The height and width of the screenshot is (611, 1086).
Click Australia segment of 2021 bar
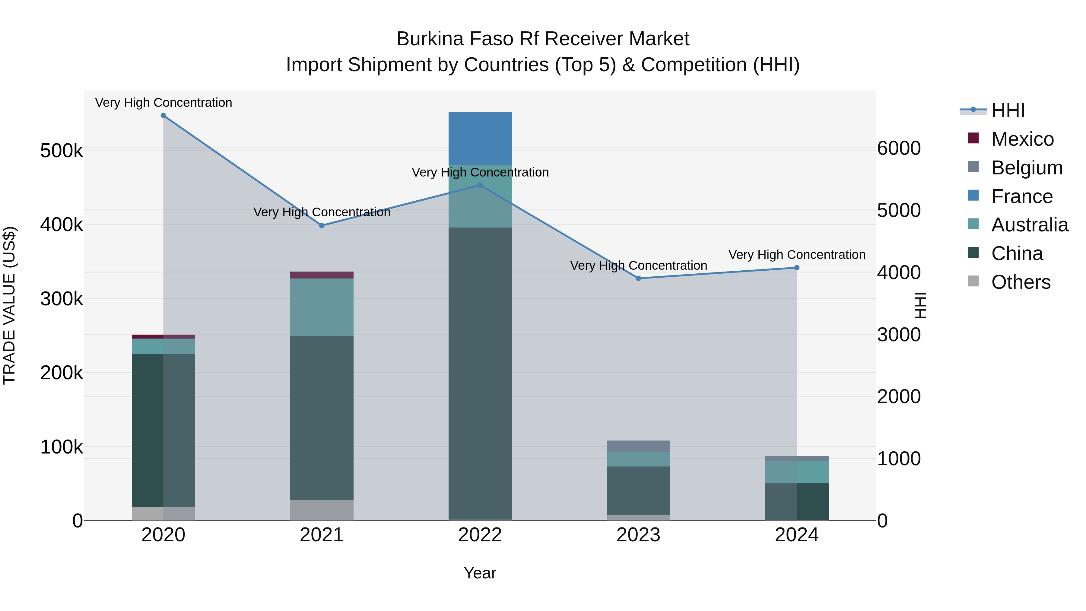[x=322, y=307]
